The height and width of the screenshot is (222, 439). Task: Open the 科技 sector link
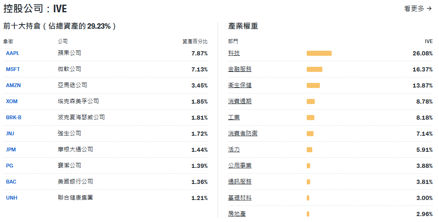(234, 53)
